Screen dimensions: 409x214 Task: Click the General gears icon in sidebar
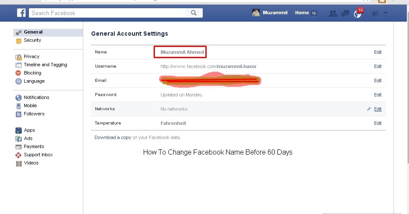coord(19,33)
